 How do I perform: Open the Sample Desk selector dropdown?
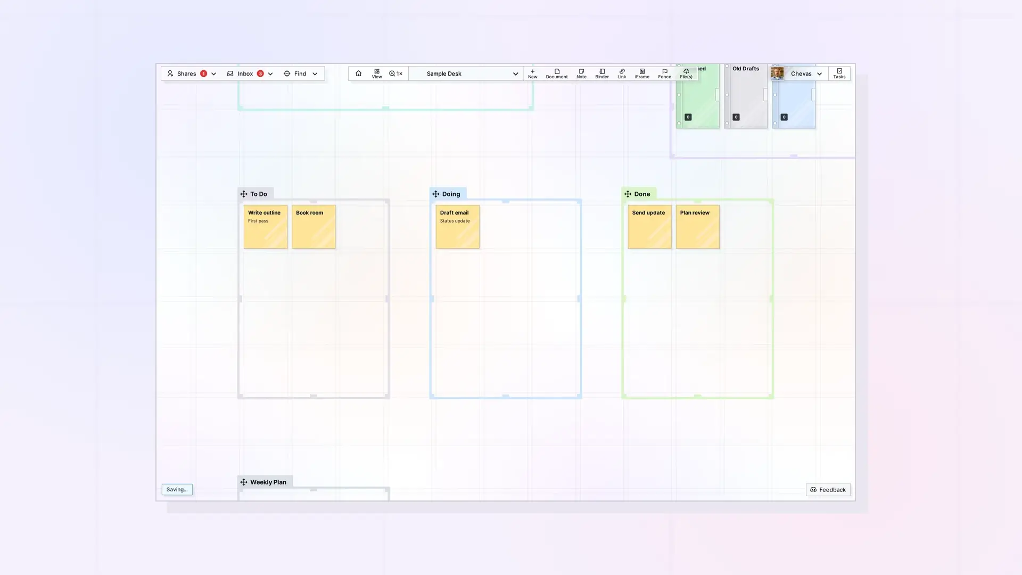coord(466,73)
